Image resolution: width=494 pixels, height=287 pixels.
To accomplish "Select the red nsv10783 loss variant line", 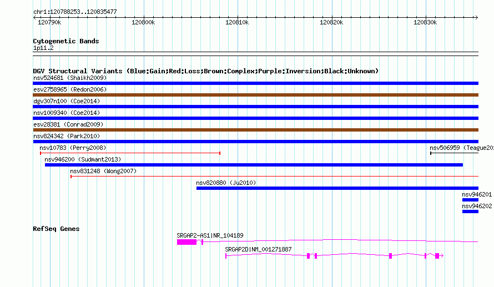I will click(x=130, y=153).
